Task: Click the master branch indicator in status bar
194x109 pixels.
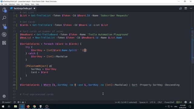Action: pos(7,102)
